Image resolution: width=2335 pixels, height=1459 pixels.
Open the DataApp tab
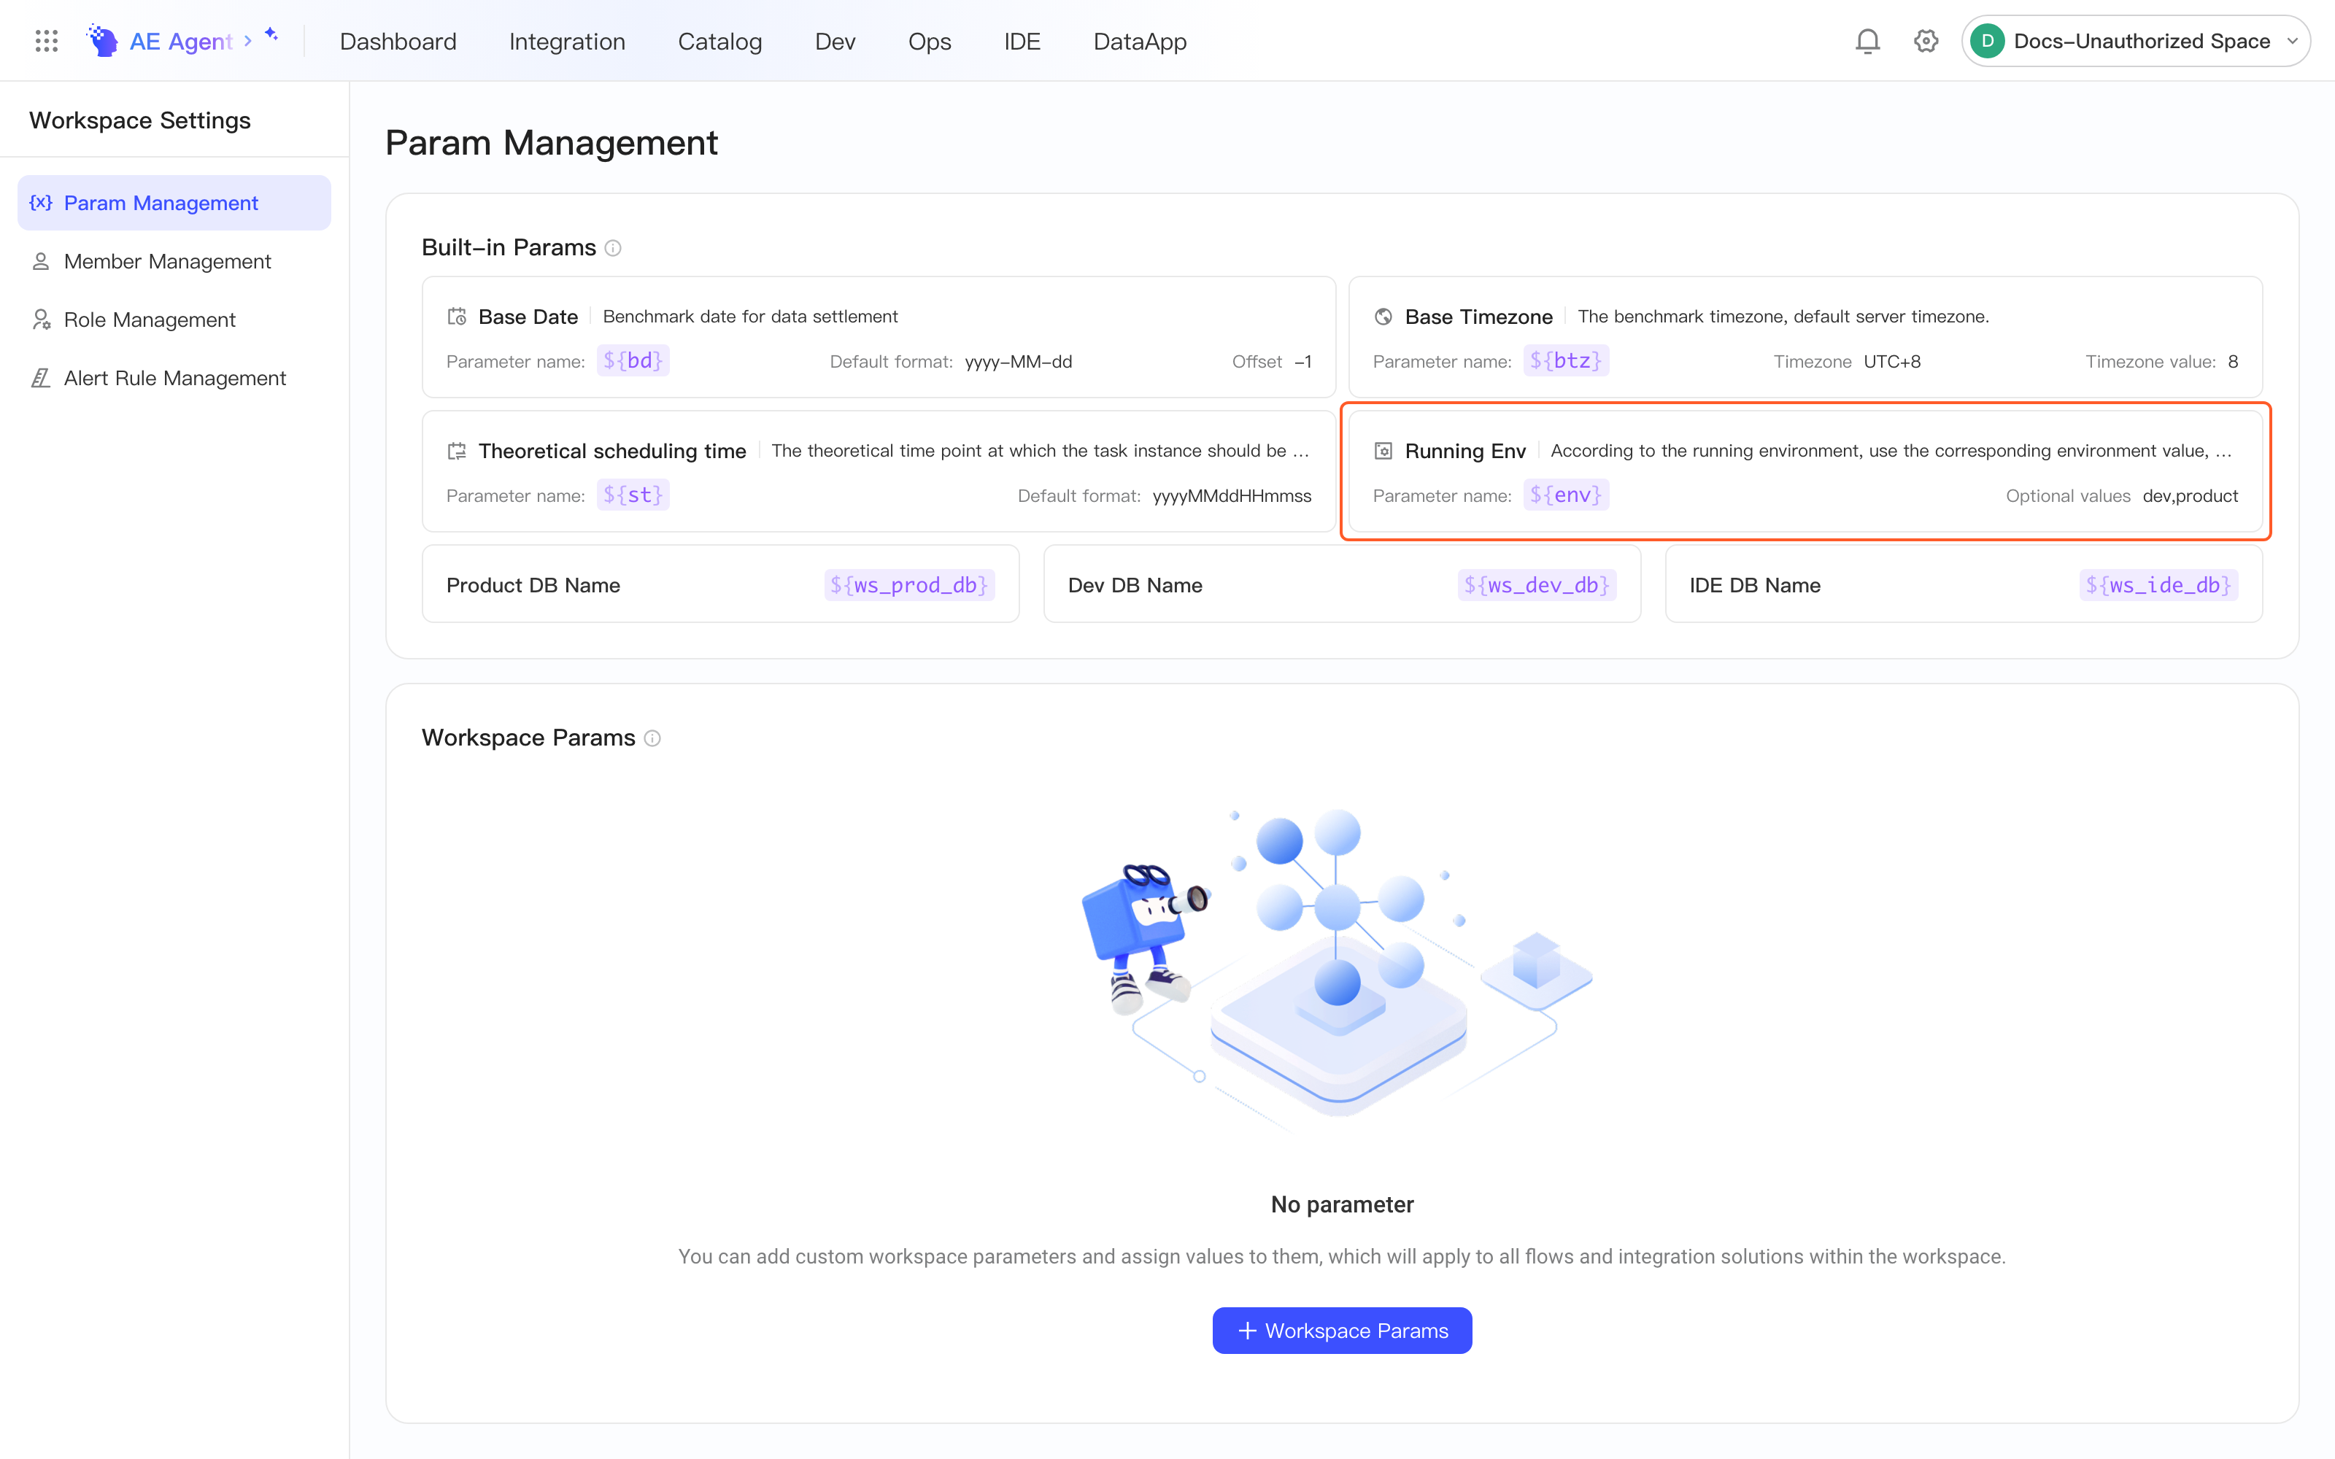pyautogui.click(x=1140, y=42)
